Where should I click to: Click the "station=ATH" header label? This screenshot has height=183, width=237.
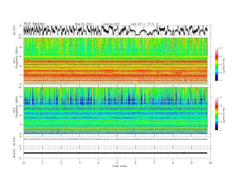(111, 24)
